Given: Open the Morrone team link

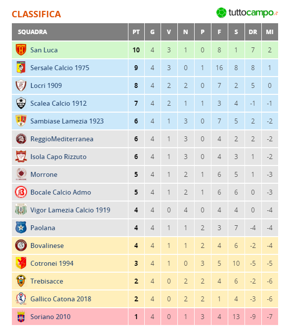Looking at the screenshot, I should click(44, 174).
